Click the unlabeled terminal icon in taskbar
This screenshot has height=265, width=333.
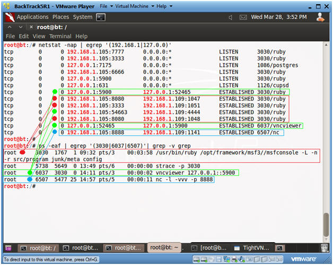280,248
